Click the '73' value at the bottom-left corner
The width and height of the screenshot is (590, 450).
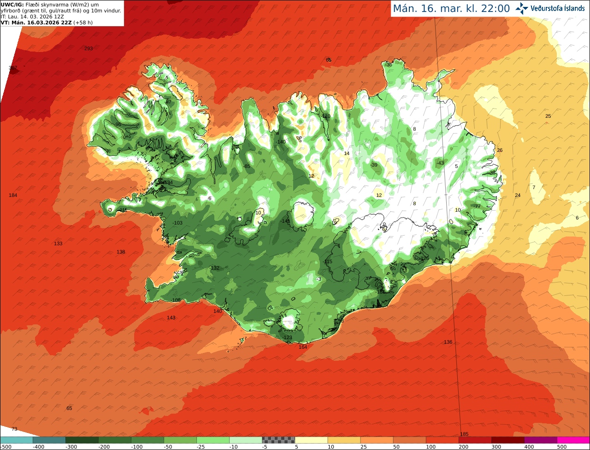tap(14, 429)
